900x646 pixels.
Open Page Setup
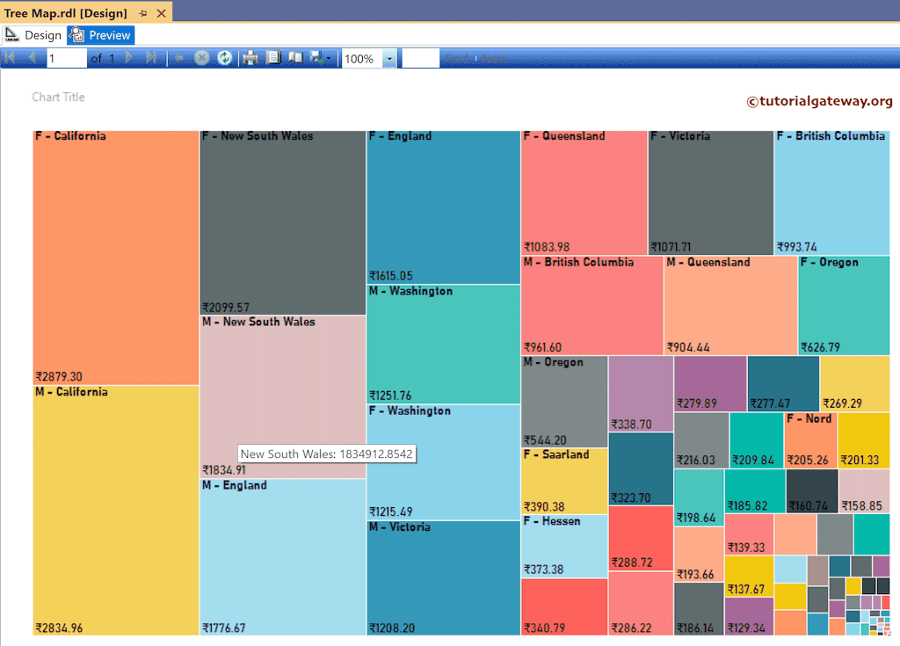(296, 58)
